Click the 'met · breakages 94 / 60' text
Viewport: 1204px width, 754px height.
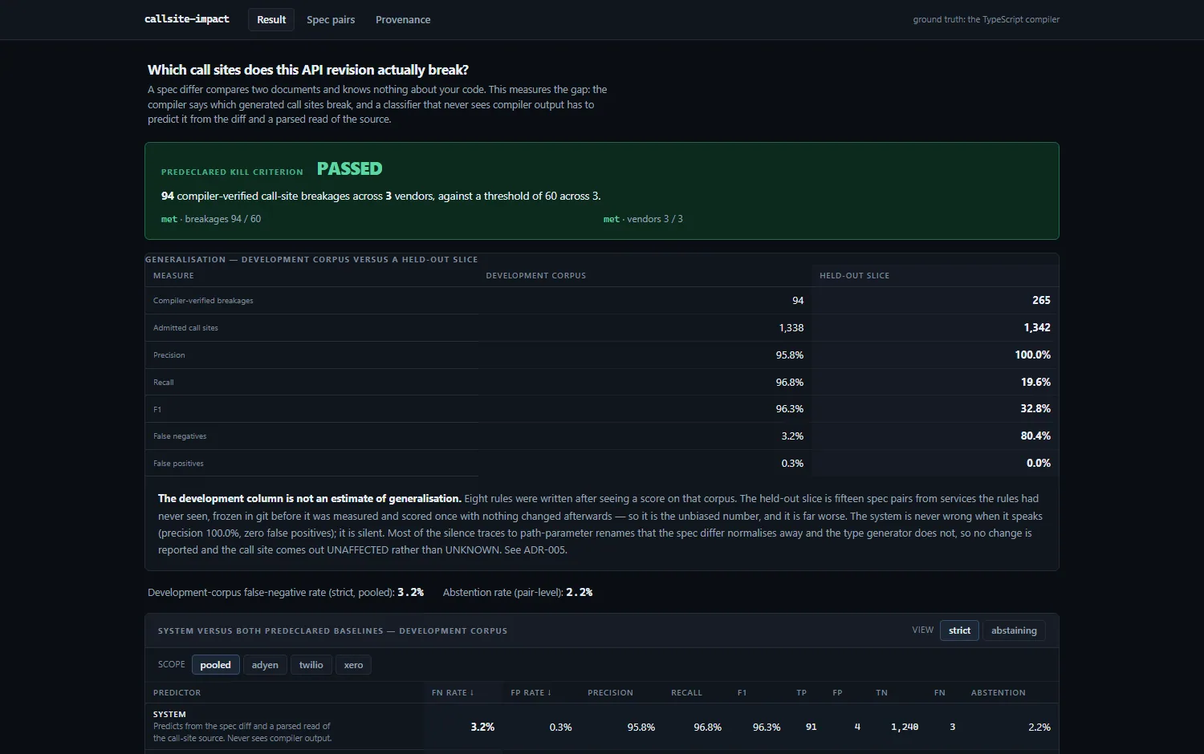pyautogui.click(x=211, y=219)
